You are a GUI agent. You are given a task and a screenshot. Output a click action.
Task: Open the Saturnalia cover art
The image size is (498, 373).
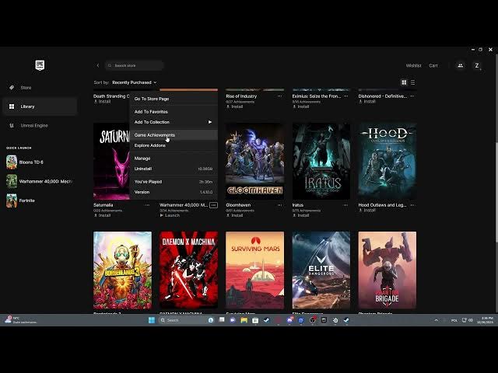coord(111,162)
